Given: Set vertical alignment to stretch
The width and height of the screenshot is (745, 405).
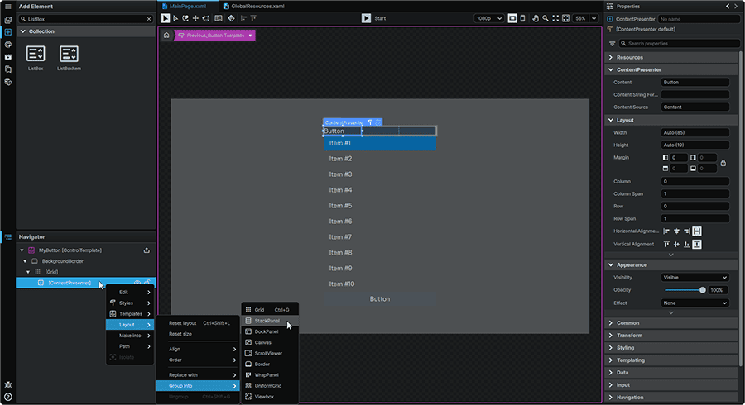Looking at the screenshot, I should (697, 244).
